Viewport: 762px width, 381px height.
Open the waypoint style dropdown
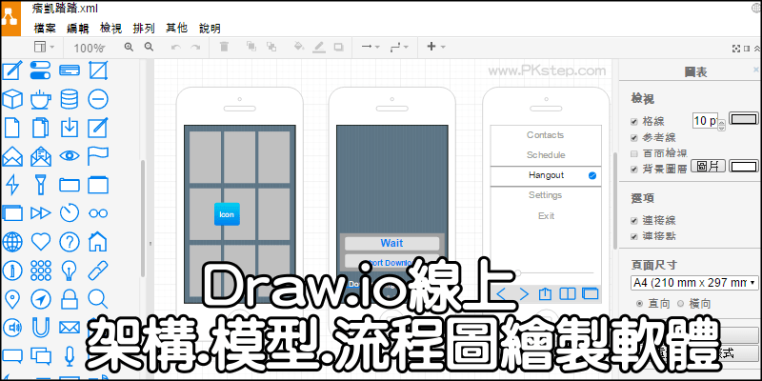click(x=399, y=47)
